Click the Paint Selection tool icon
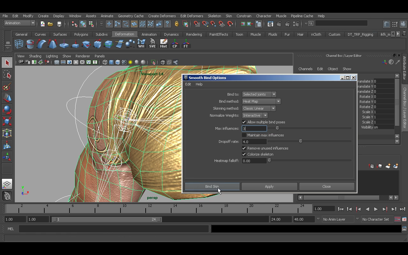The height and width of the screenshot is (255, 408). coord(7,86)
